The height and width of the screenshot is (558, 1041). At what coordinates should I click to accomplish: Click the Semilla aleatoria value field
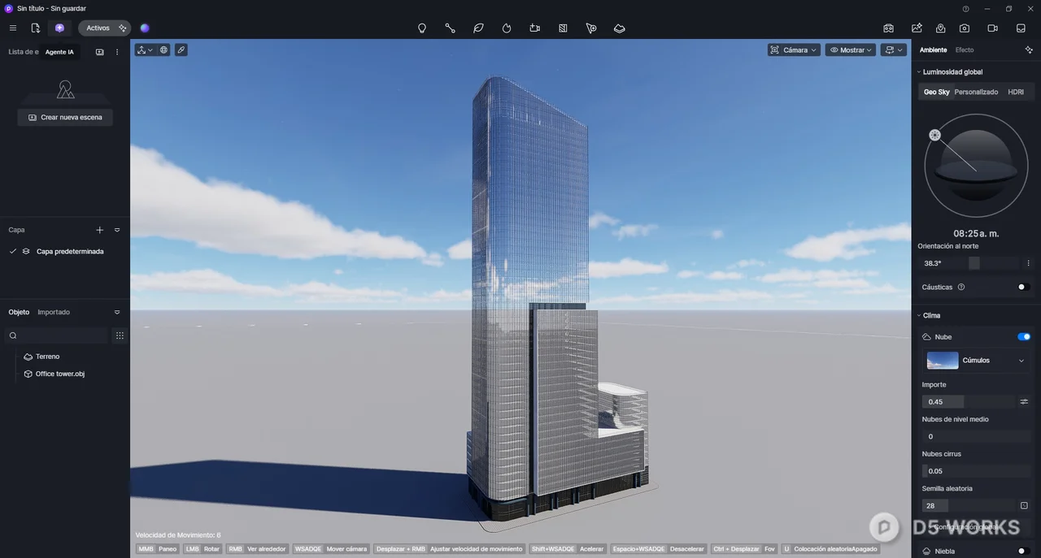click(968, 505)
